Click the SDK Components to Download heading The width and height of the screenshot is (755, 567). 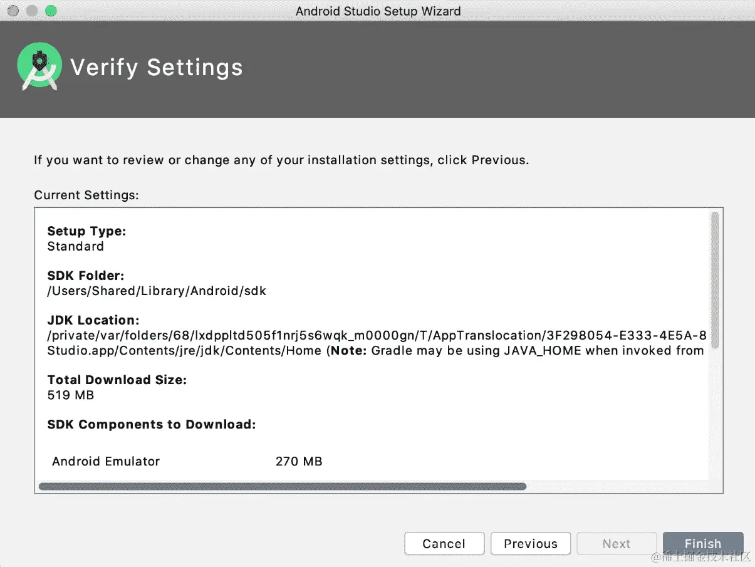tap(152, 425)
